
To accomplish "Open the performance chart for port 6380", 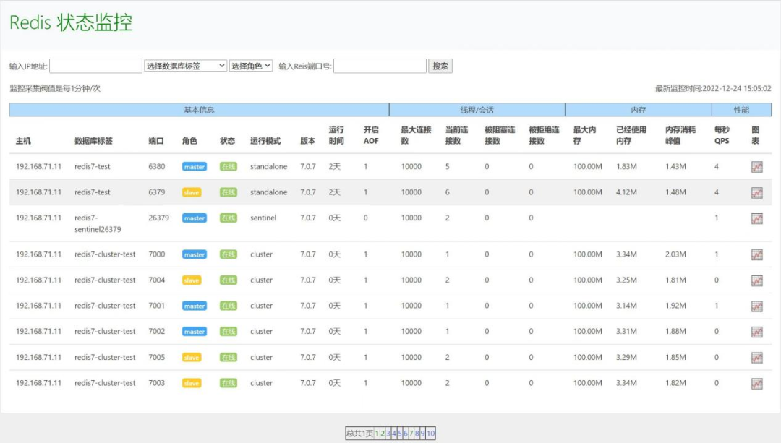I will [x=758, y=166].
